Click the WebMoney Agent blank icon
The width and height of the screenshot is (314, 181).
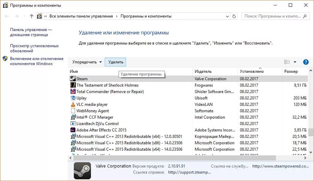73,111
